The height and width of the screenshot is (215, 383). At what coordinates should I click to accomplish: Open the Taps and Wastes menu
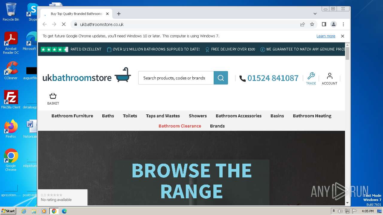pos(163,116)
